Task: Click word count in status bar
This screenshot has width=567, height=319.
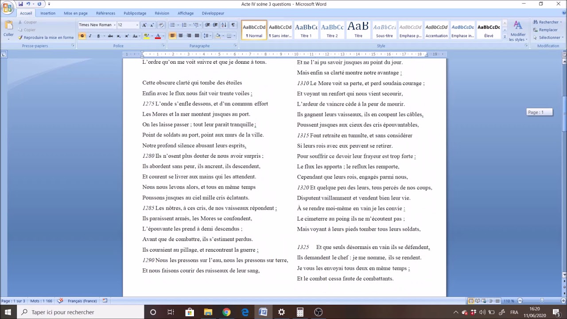Action: click(41, 301)
